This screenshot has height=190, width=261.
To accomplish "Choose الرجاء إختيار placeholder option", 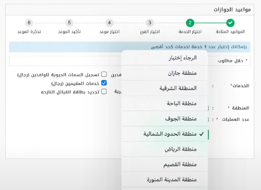I will [164, 58].
